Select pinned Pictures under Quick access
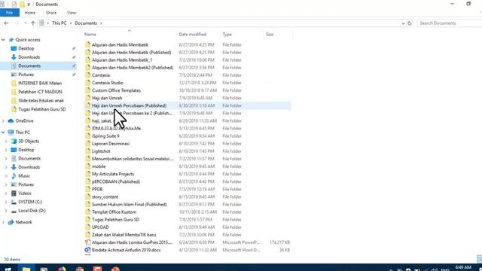This screenshot has height=271, width=482. pyautogui.click(x=26, y=75)
